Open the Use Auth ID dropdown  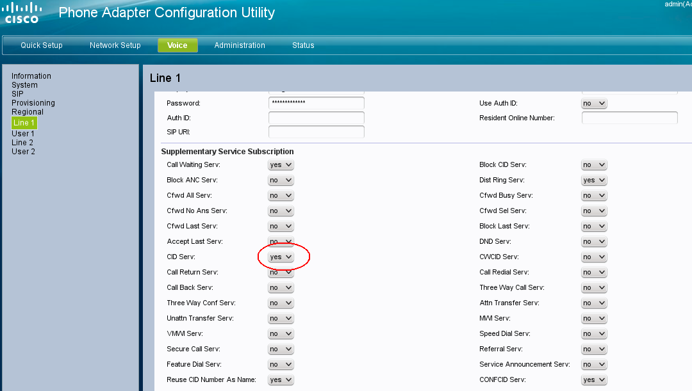tap(594, 103)
